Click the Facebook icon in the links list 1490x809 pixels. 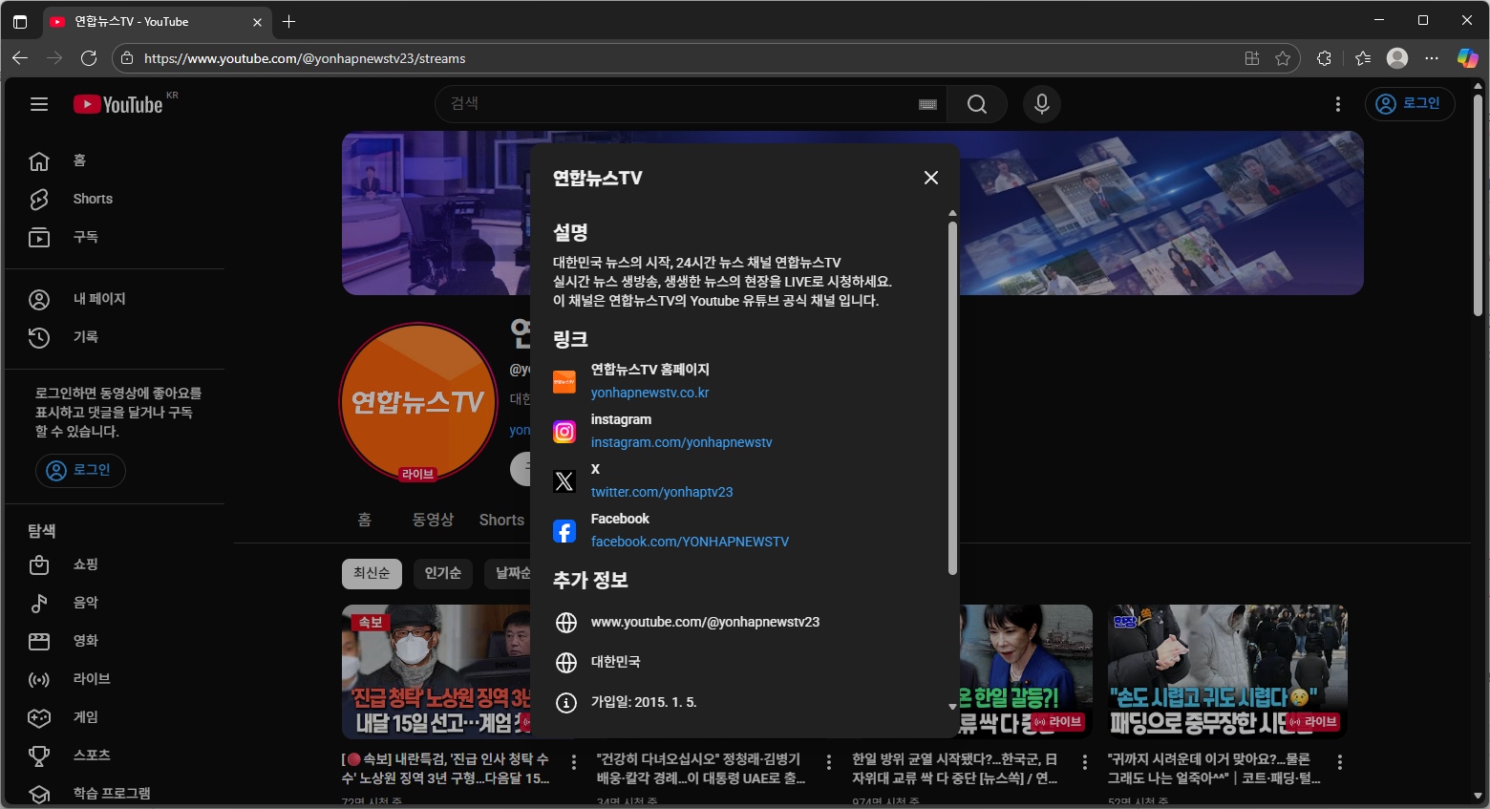(564, 531)
